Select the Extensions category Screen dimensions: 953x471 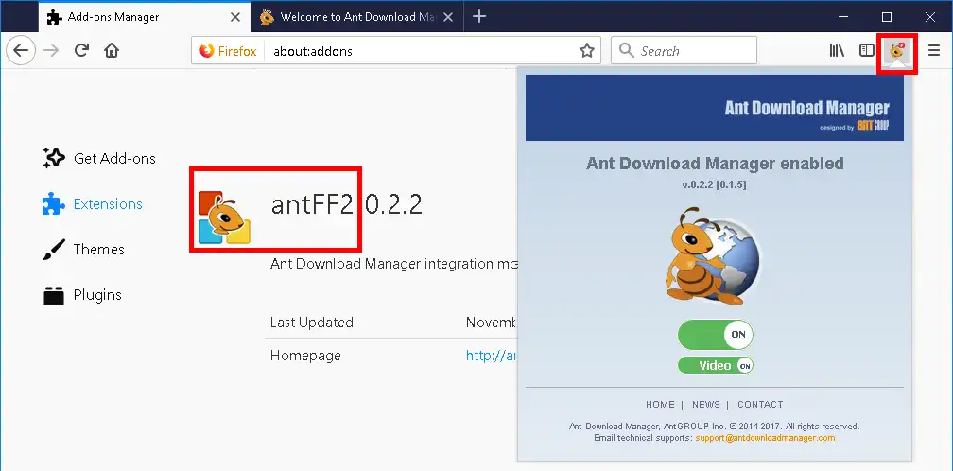[x=93, y=204]
